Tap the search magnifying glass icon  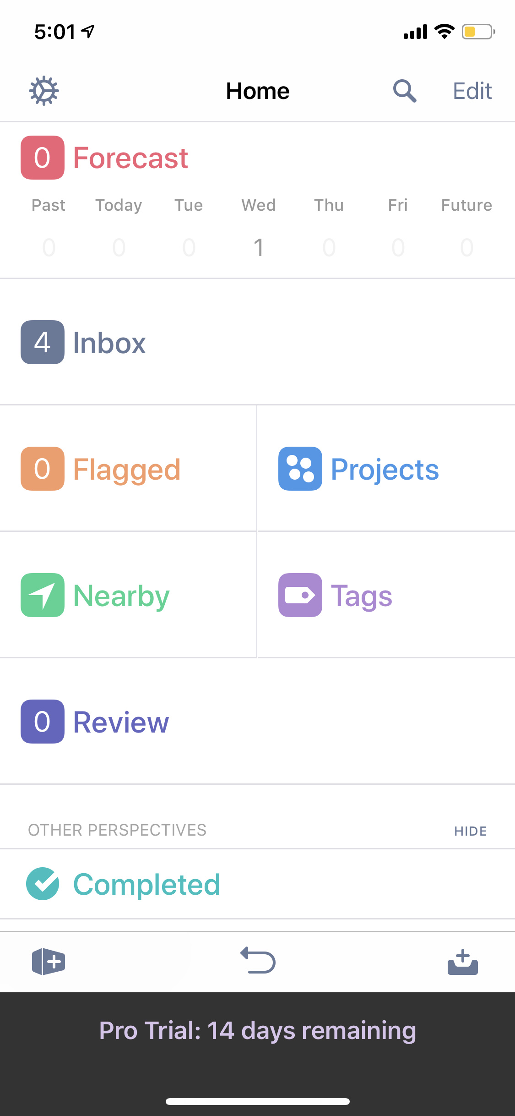pos(405,91)
